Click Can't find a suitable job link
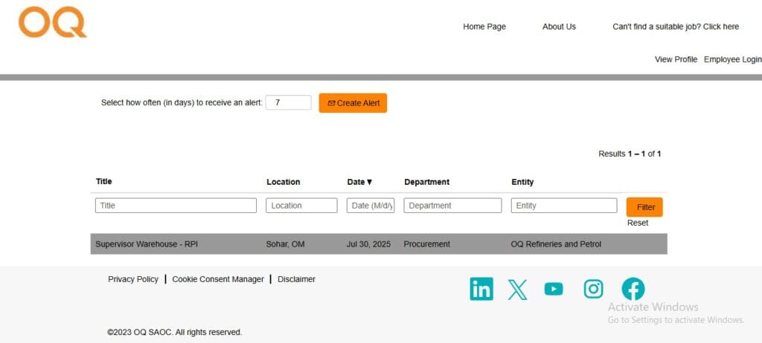Image resolution: width=762 pixels, height=343 pixels. (676, 27)
